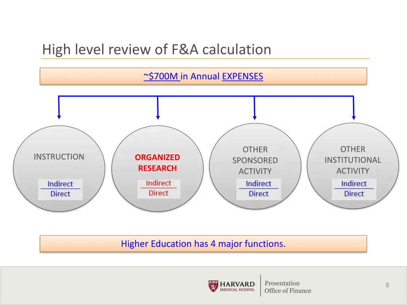Click "Higher Education has 4 major functions." banner
Screen dimensions: 407x305
203,243
